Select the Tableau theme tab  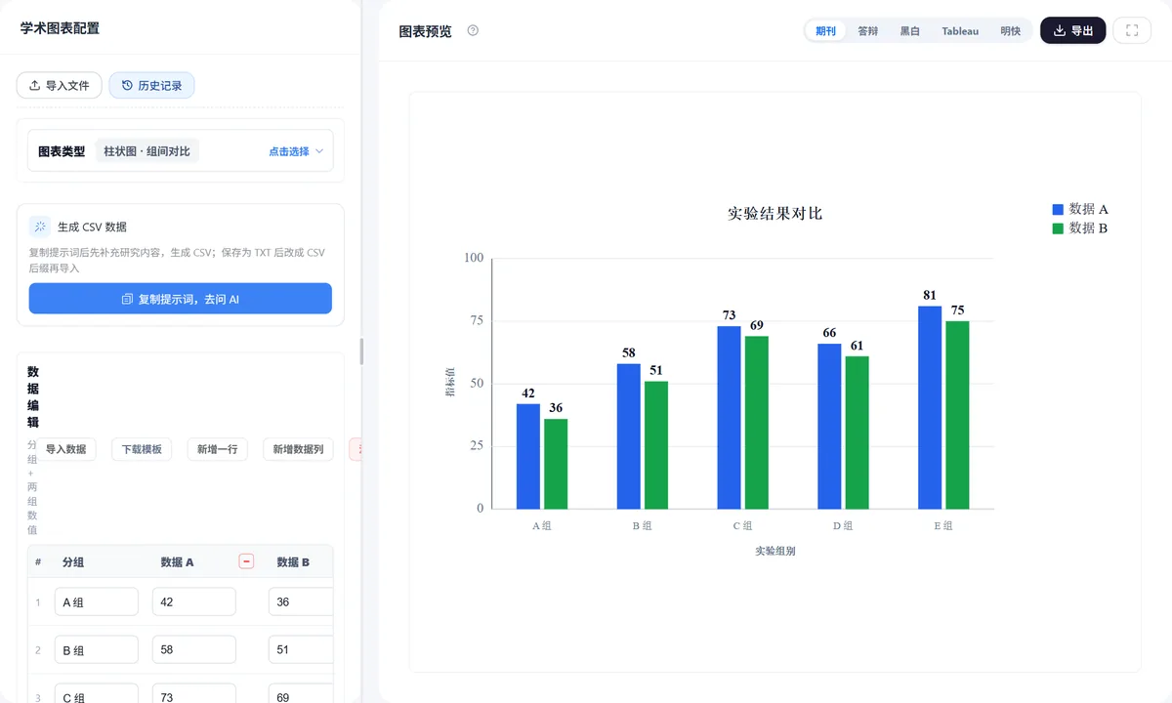[x=960, y=31]
